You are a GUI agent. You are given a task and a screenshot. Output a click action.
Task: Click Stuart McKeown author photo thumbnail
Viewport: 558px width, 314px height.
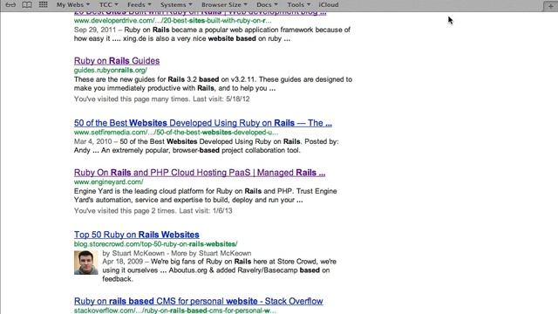(85, 263)
